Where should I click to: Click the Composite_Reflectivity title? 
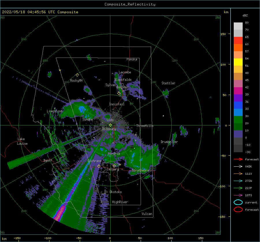pyautogui.click(x=130, y=4)
